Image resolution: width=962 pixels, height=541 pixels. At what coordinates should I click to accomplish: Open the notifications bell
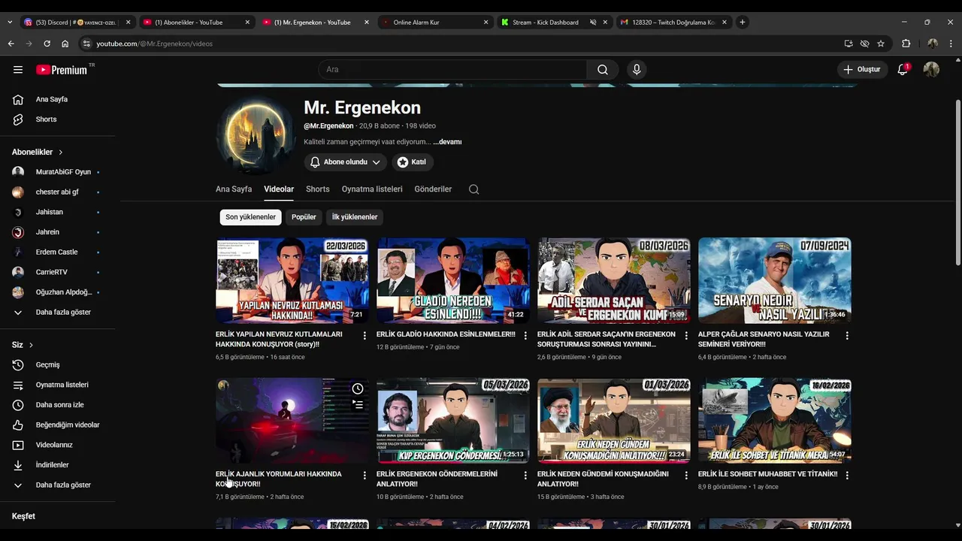(903, 69)
